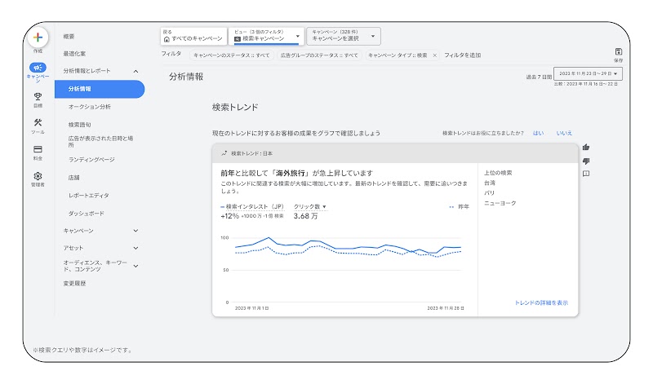
Task: Click the top search term 台湾
Action: pyautogui.click(x=490, y=183)
